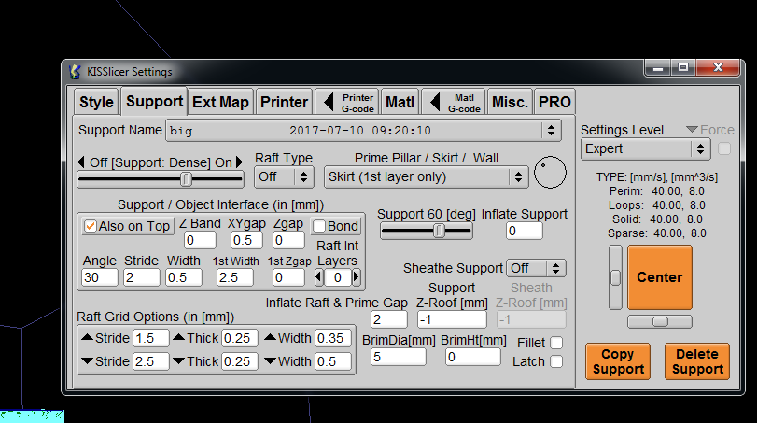Image resolution: width=757 pixels, height=423 pixels.
Task: Click the Delete Support button
Action: point(697,361)
